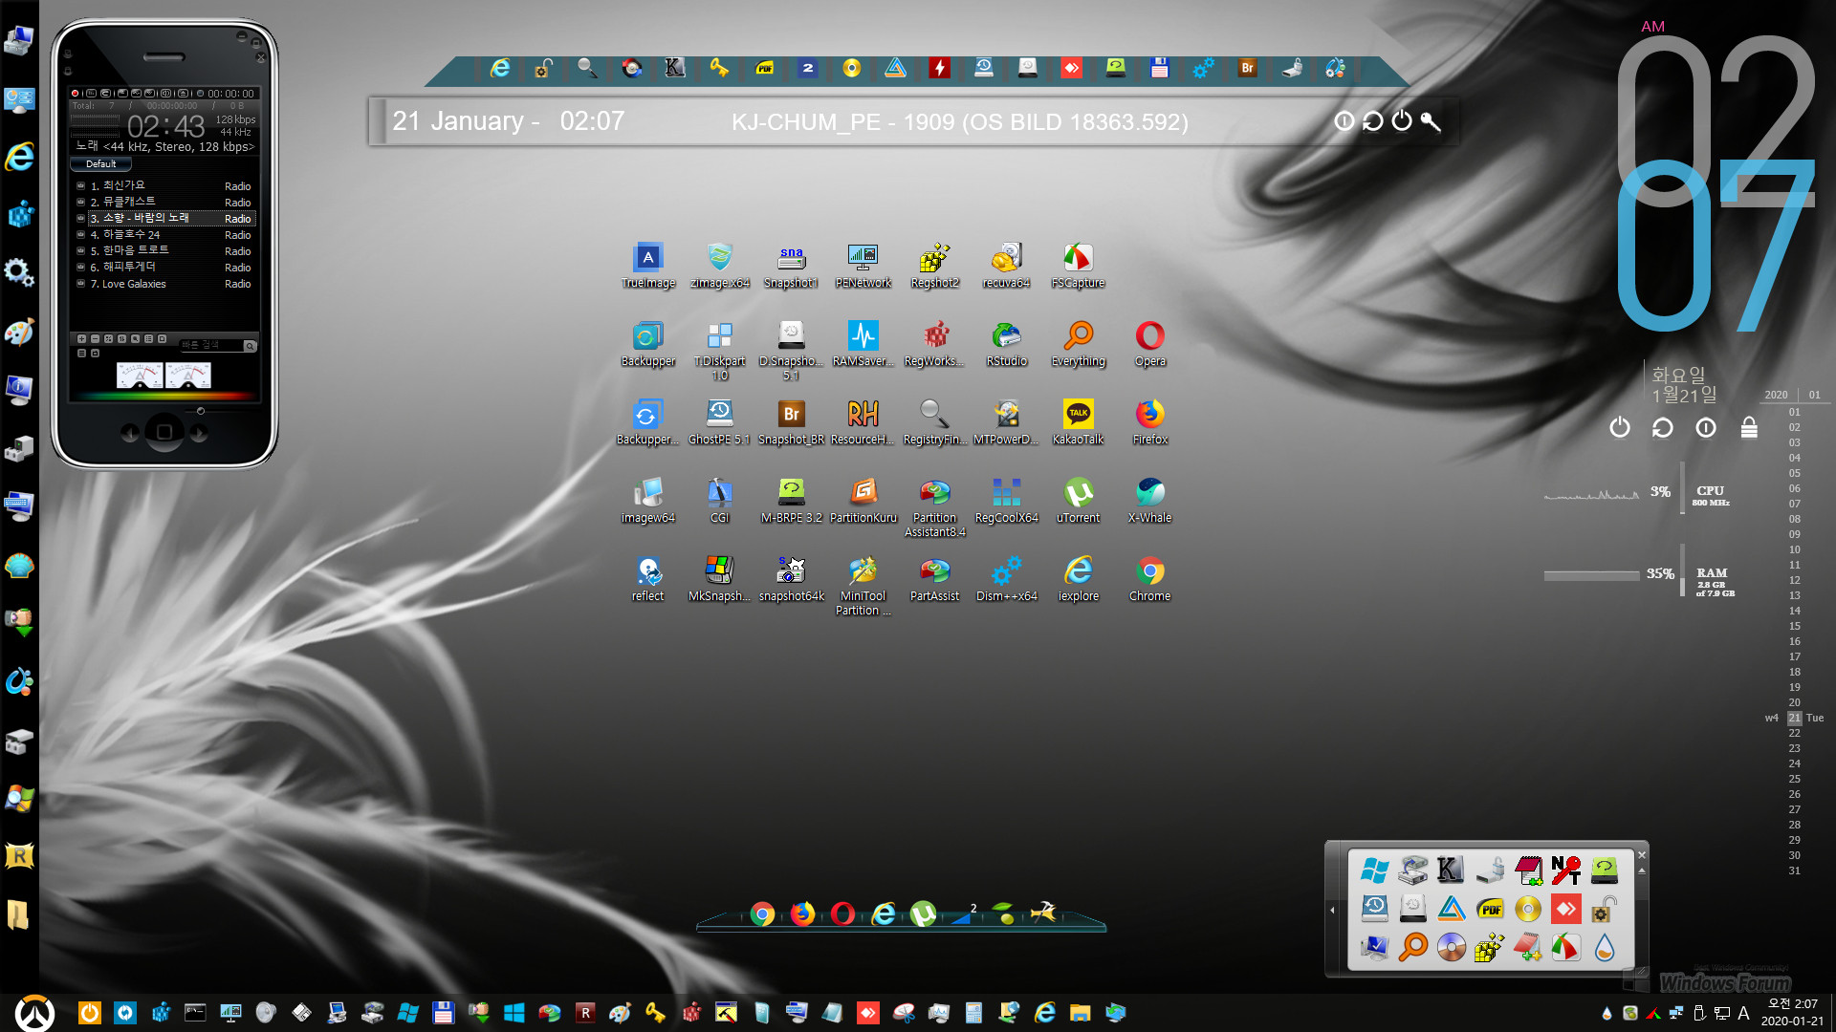The image size is (1836, 1032).
Task: Launch recuva64 desktop shortcut
Action: (1006, 265)
